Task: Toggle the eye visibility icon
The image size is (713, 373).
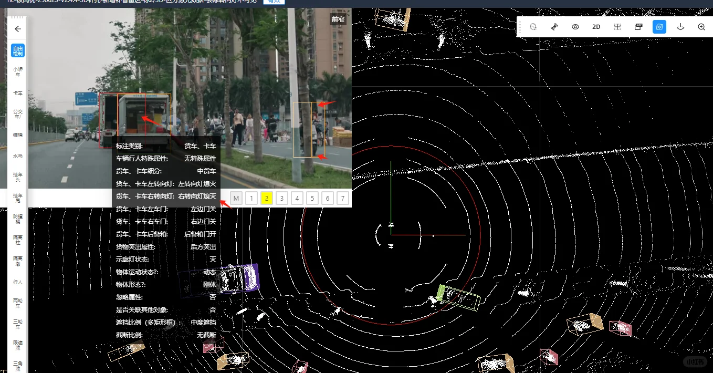Action: (x=575, y=27)
